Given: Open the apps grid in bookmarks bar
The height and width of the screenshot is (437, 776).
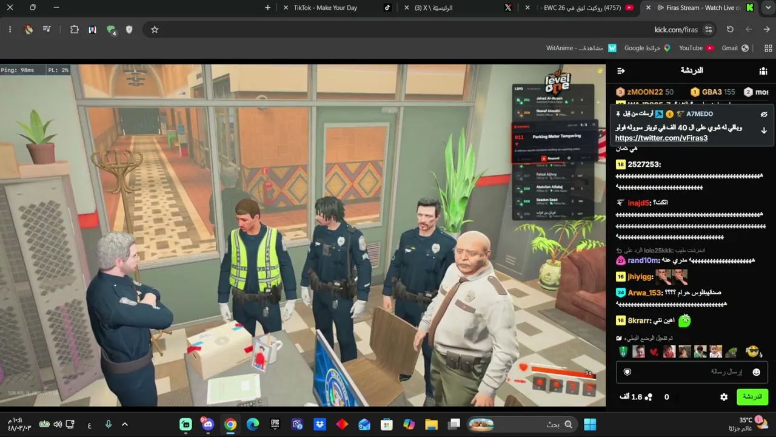Looking at the screenshot, I should coord(768,49).
